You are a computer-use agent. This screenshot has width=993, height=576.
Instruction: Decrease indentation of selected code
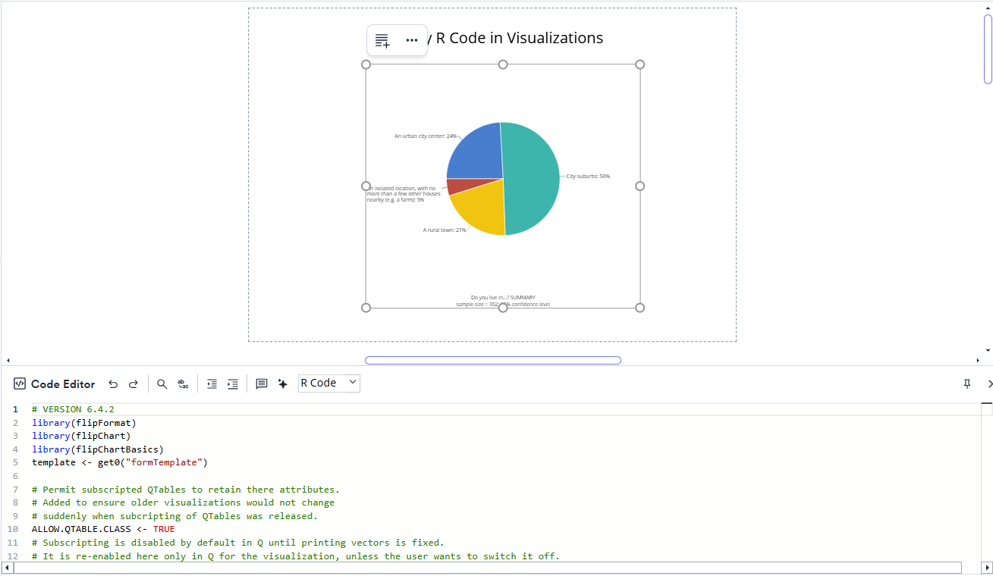click(x=212, y=383)
